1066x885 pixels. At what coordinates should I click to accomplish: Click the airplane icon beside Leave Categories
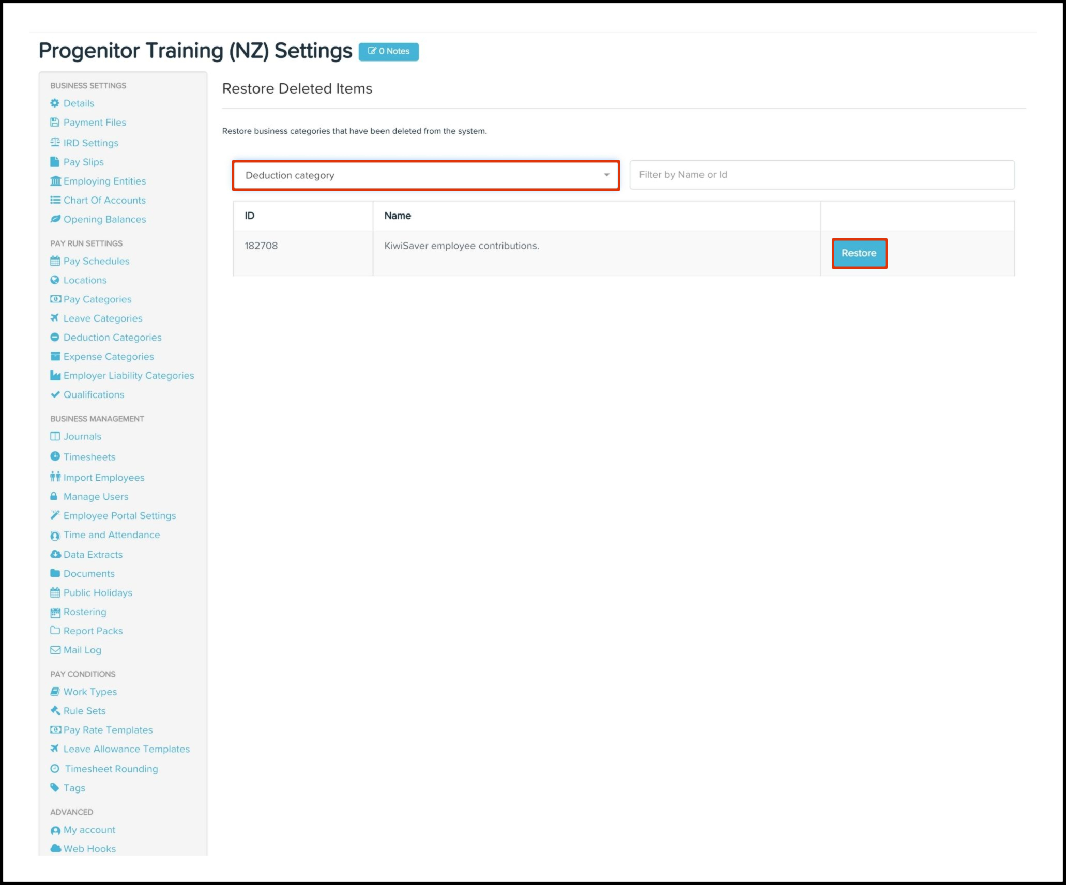tap(55, 318)
